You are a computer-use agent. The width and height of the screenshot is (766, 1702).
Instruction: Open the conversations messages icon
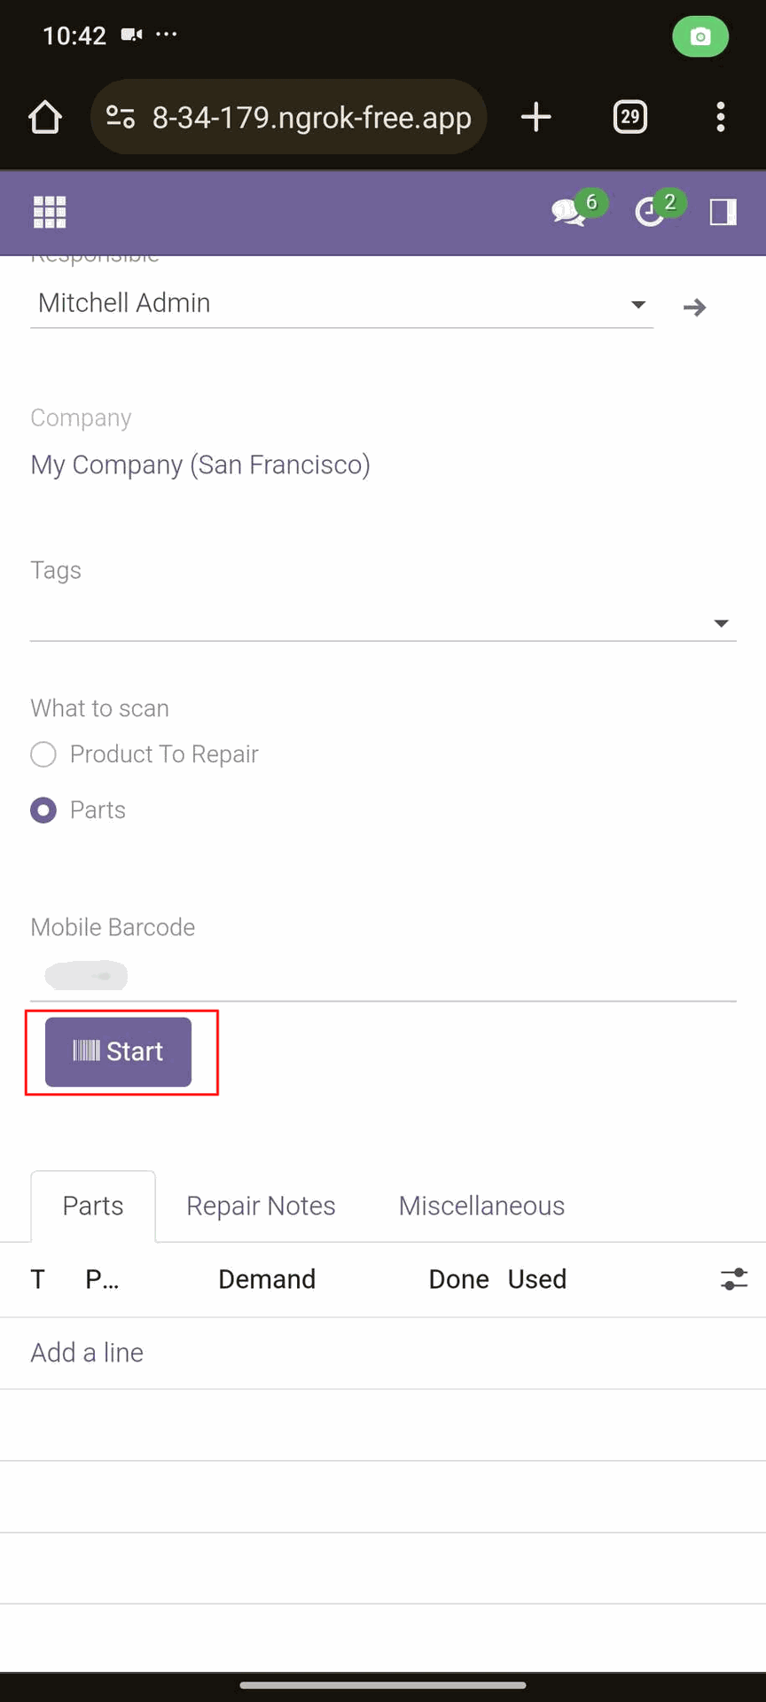[569, 212]
